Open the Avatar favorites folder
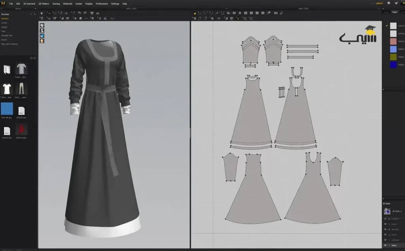405x251 pixels. (x=4, y=23)
